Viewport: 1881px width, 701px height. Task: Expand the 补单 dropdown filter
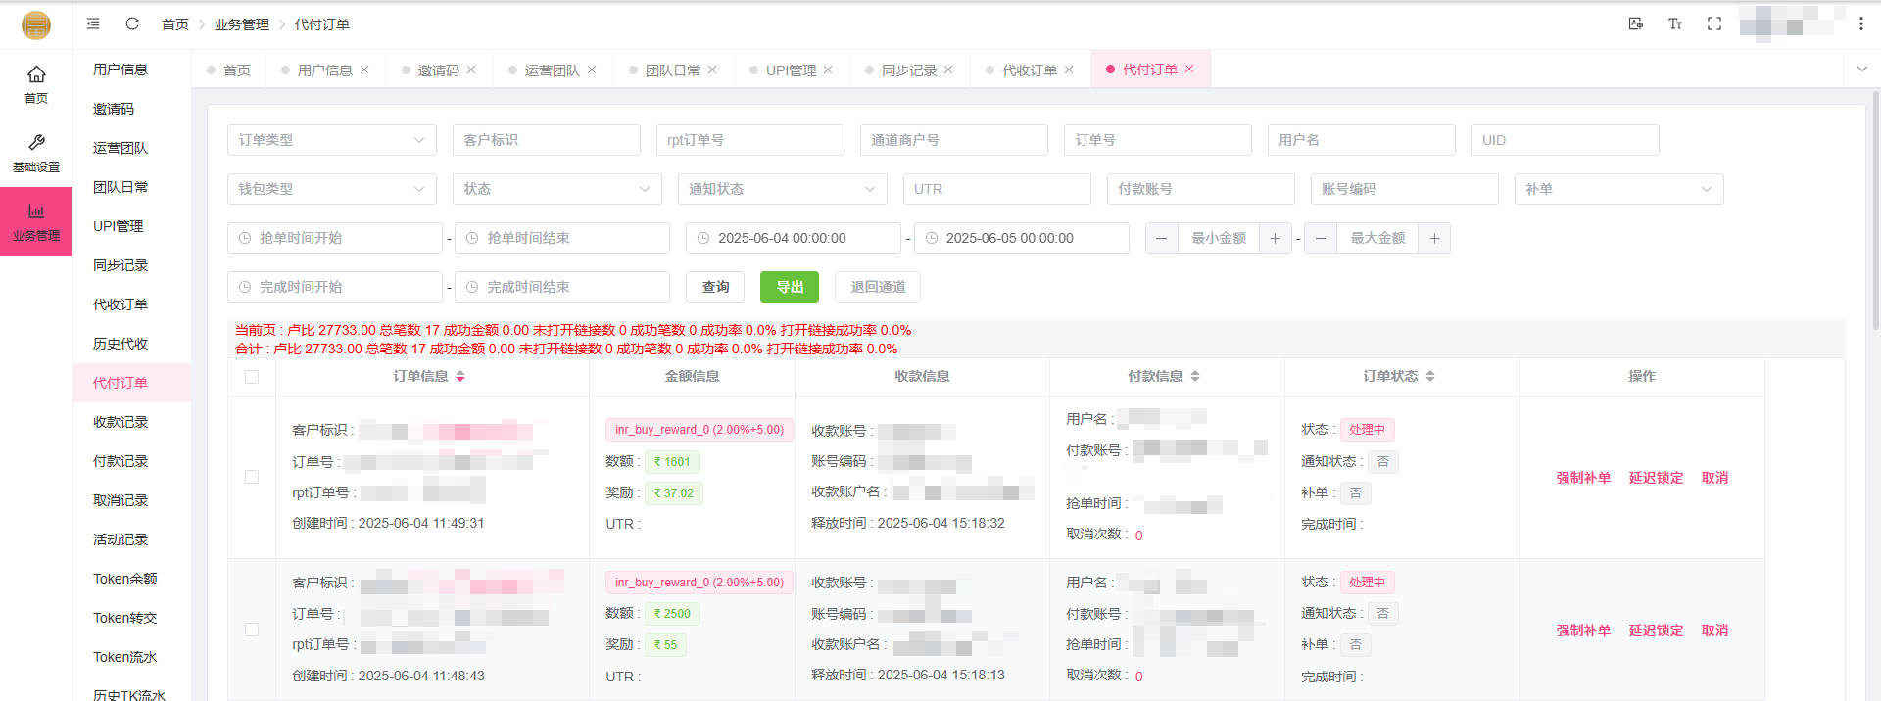[1617, 189]
